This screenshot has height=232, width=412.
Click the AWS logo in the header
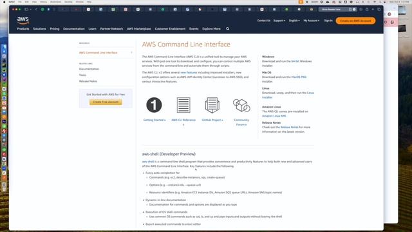pos(23,20)
